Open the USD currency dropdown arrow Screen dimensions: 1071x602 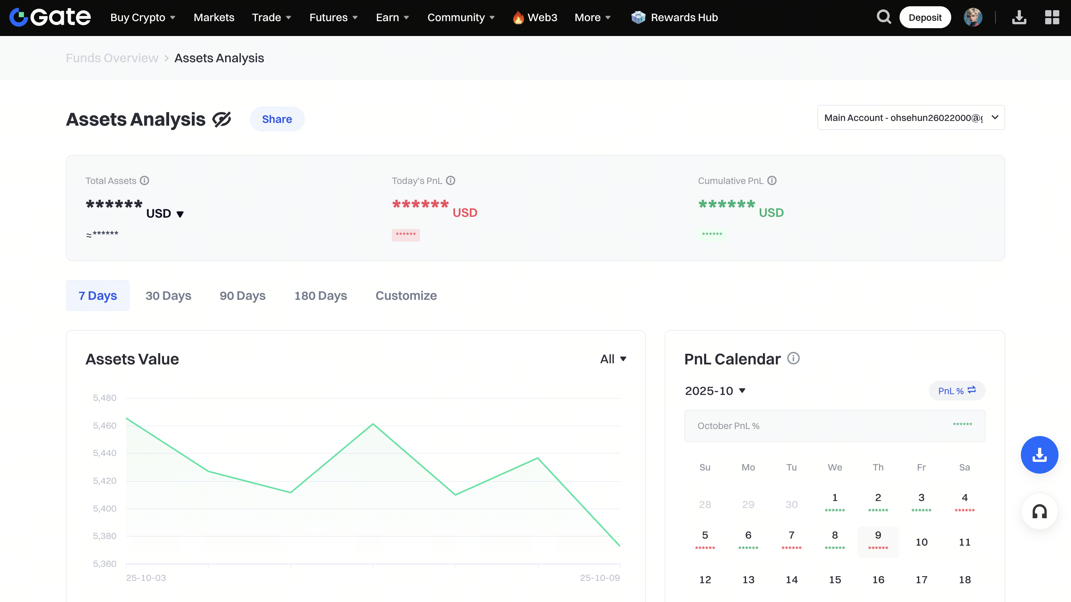tap(180, 214)
